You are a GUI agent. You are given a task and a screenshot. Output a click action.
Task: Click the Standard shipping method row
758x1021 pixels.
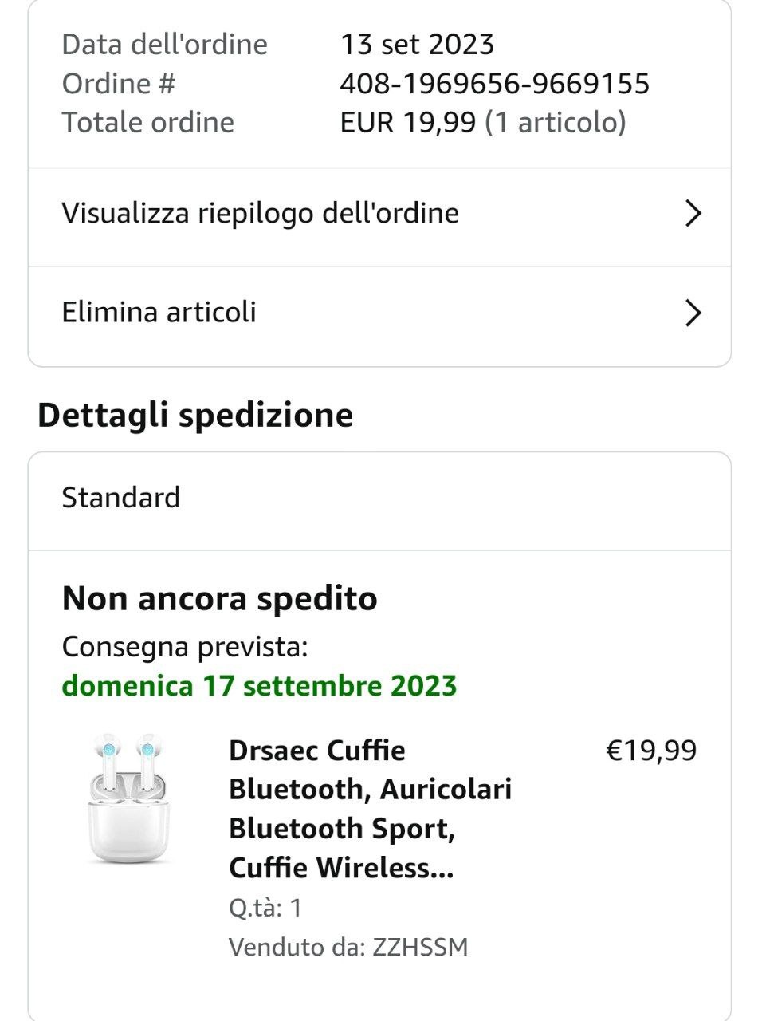121,499
